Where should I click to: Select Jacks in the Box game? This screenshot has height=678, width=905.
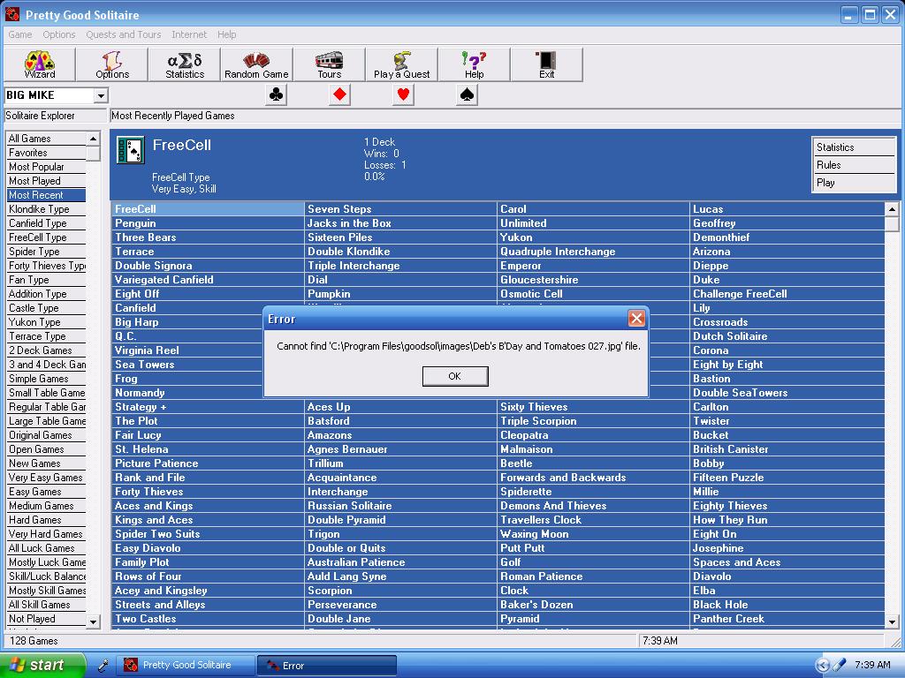click(x=400, y=223)
